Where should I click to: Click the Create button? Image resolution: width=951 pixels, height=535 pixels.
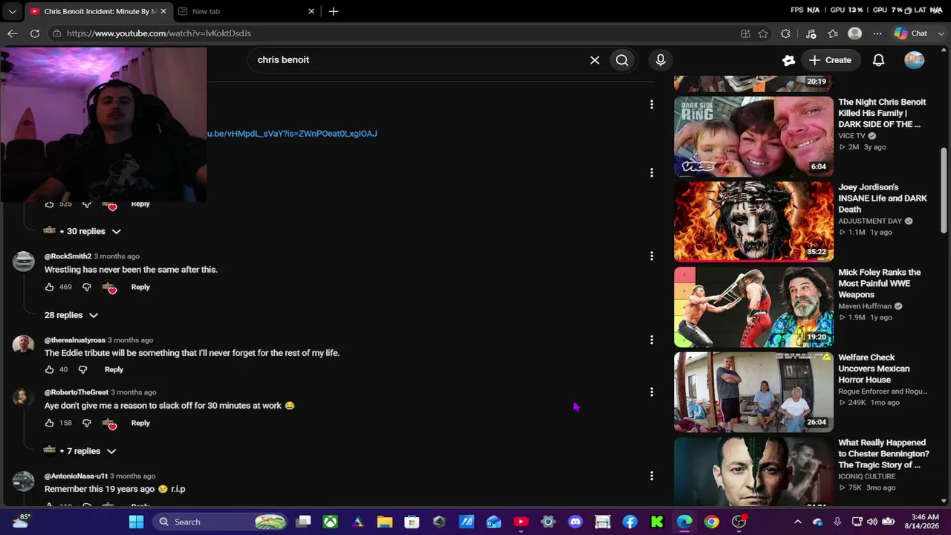coord(830,60)
